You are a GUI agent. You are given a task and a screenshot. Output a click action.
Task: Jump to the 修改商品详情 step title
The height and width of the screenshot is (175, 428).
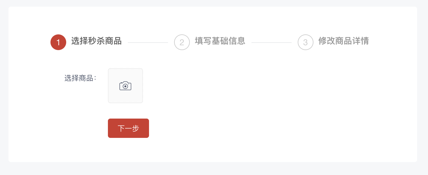tap(344, 41)
